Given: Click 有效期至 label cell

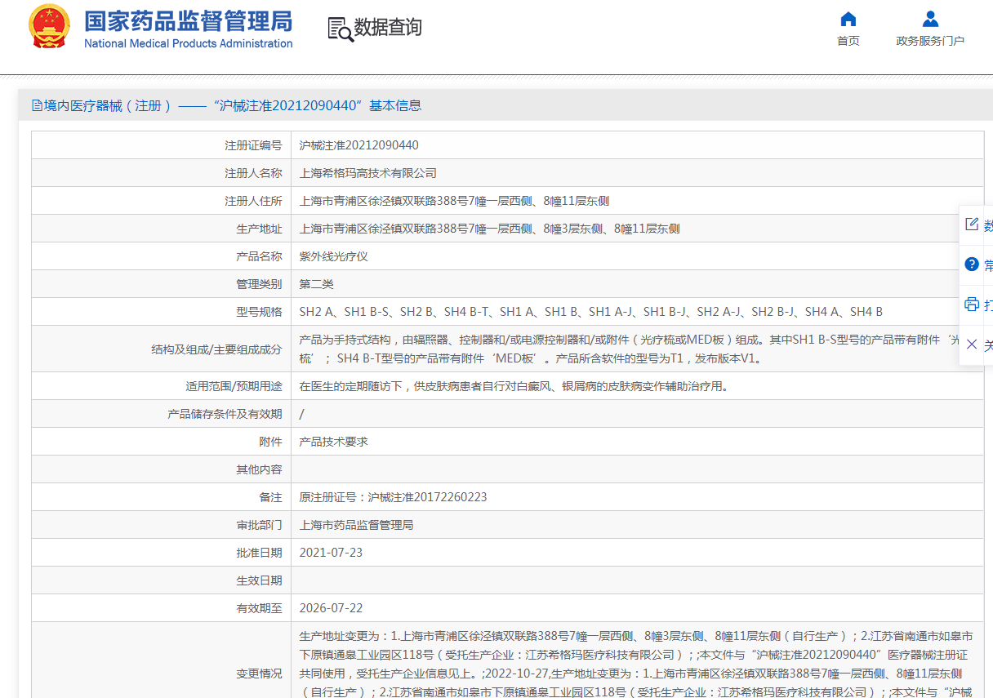Looking at the screenshot, I should [162, 608].
